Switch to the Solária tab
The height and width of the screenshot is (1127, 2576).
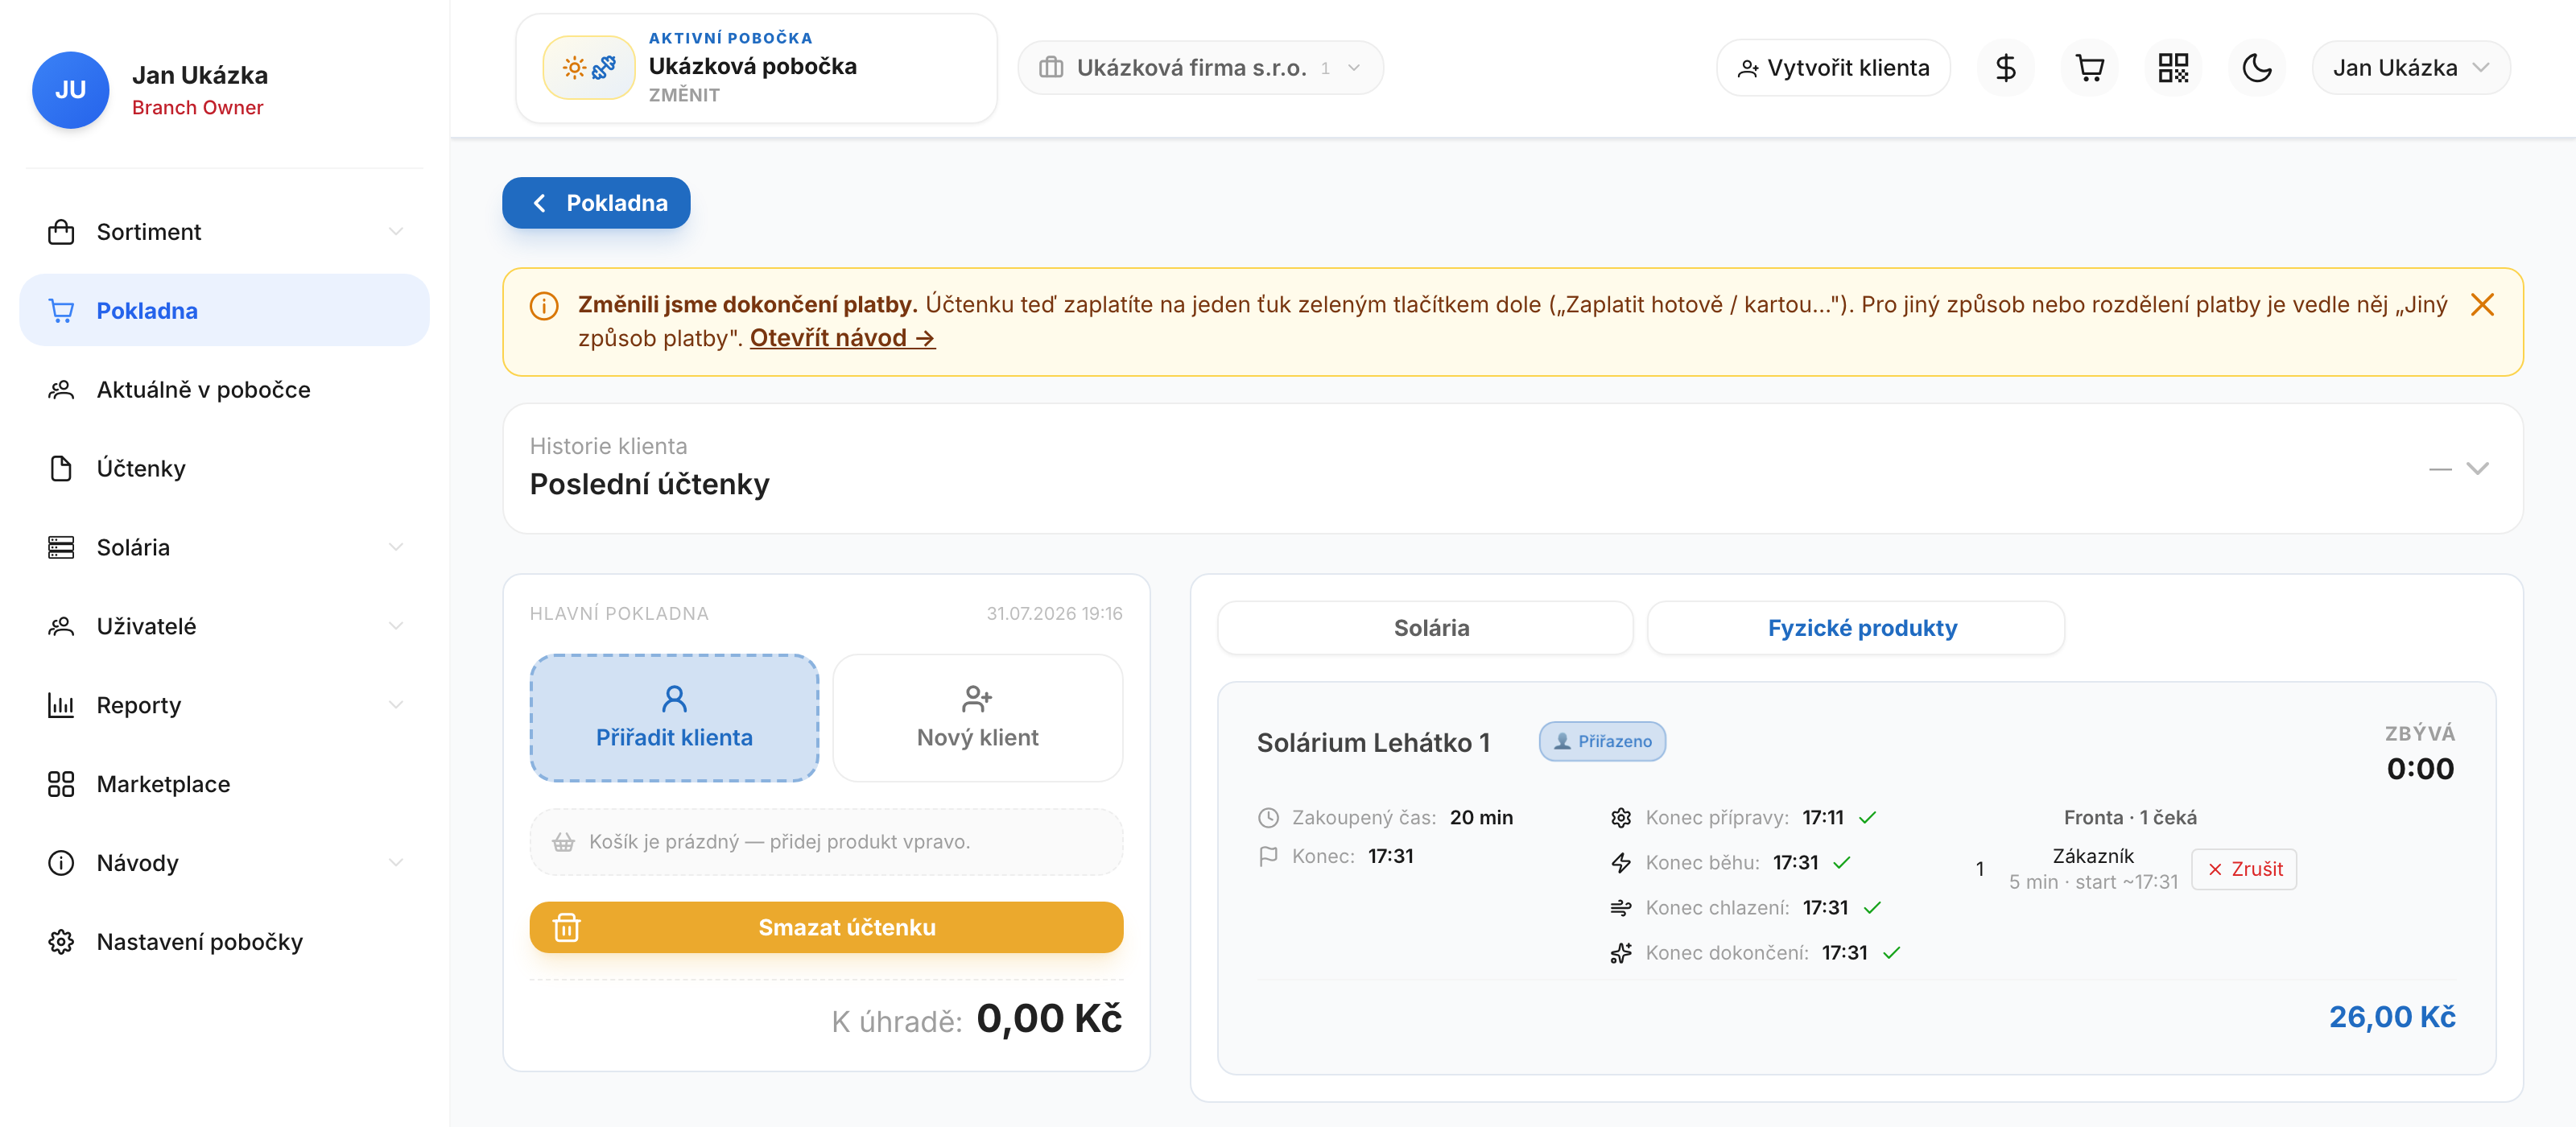click(x=1425, y=628)
